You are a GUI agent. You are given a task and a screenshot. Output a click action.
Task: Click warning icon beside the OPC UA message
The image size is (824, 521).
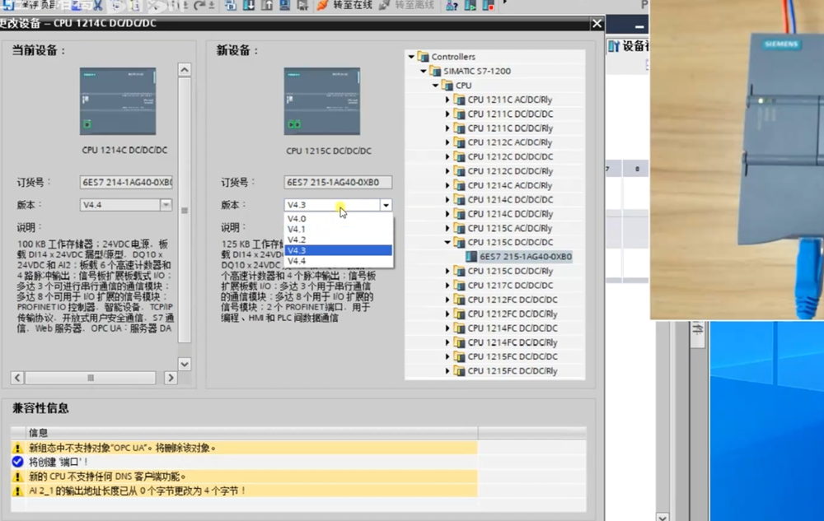point(17,448)
